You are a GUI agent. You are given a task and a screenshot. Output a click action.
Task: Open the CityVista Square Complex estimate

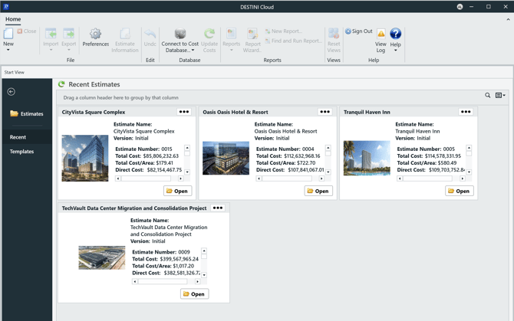[177, 191]
